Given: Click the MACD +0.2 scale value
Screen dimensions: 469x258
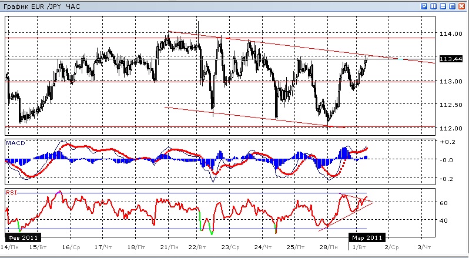Looking at the screenshot, I should 447,142.
